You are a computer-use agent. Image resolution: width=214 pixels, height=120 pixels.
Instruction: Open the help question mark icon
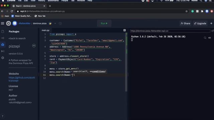click(2, 116)
